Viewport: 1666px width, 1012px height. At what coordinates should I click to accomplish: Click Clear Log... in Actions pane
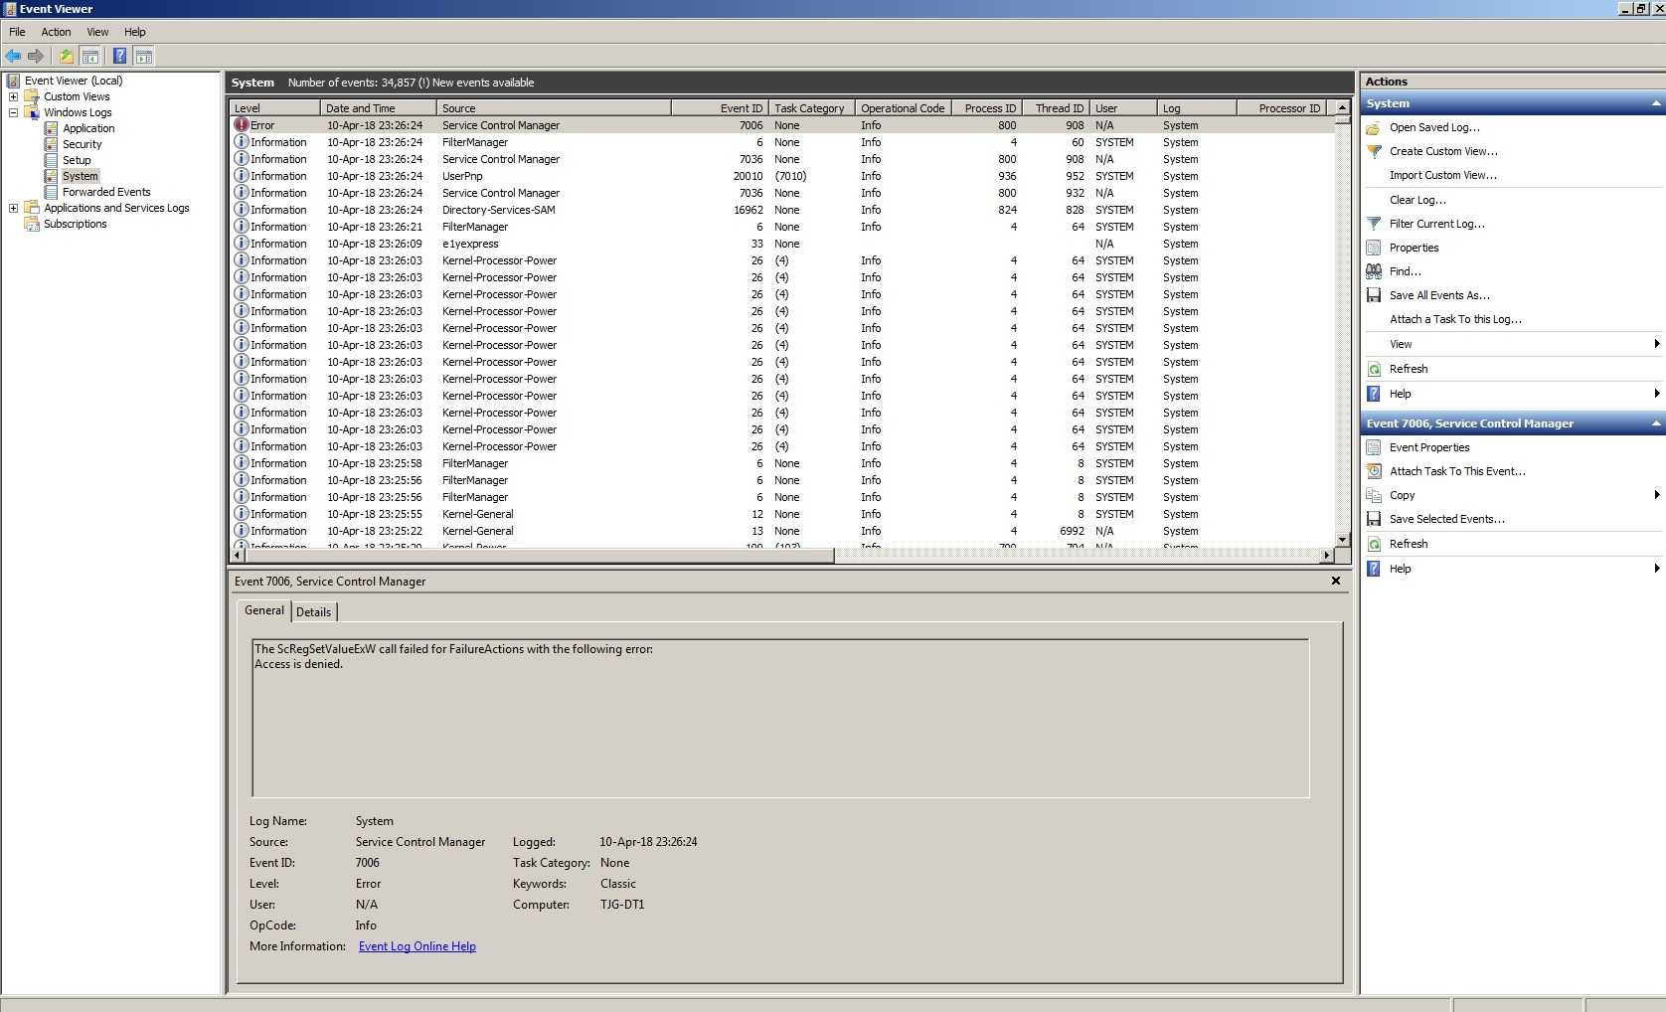pos(1417,200)
